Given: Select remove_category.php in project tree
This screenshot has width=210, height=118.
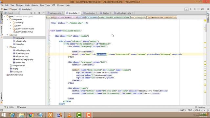Looking at the screenshot, I should 24,60.
